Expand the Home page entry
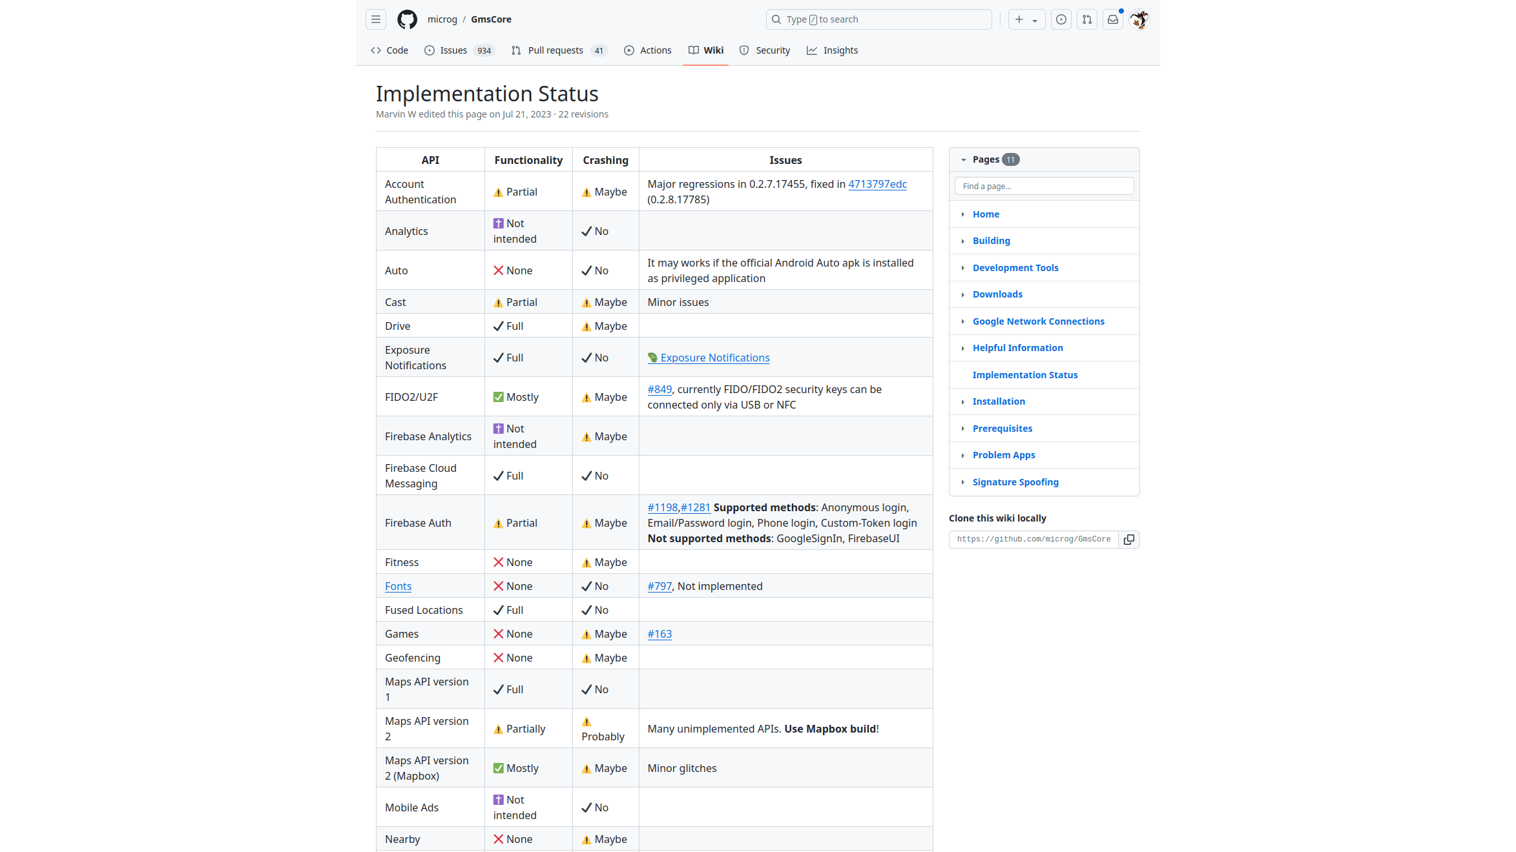 click(962, 214)
